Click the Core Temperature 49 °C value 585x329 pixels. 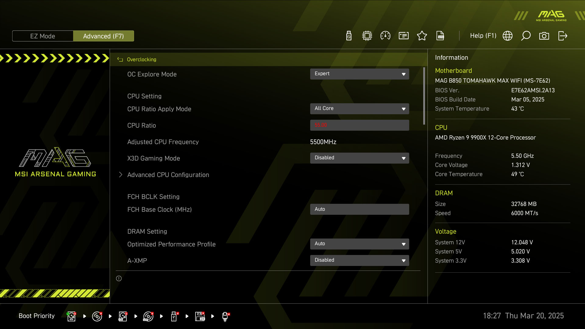pos(517,174)
